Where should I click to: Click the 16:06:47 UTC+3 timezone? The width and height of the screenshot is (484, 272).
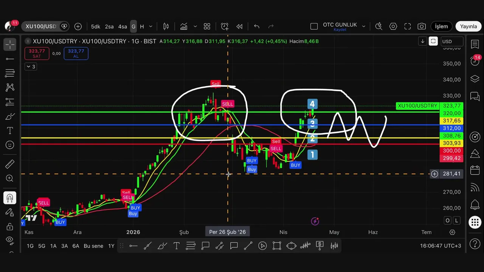[441, 246]
